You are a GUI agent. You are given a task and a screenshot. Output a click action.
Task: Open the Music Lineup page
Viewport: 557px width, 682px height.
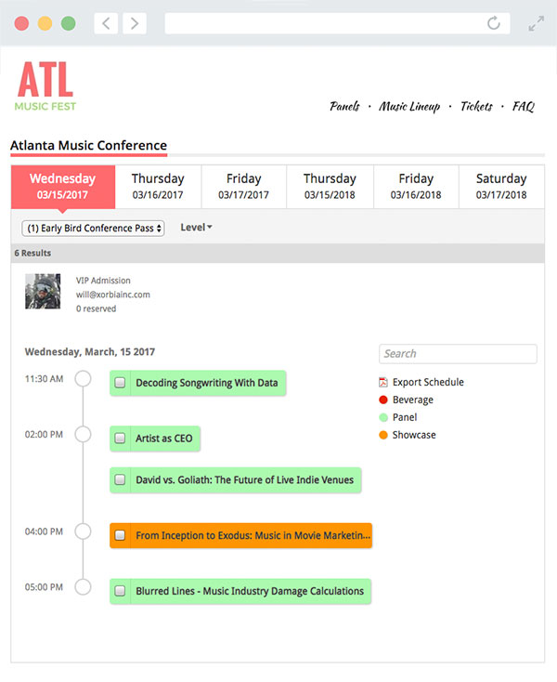coord(409,107)
